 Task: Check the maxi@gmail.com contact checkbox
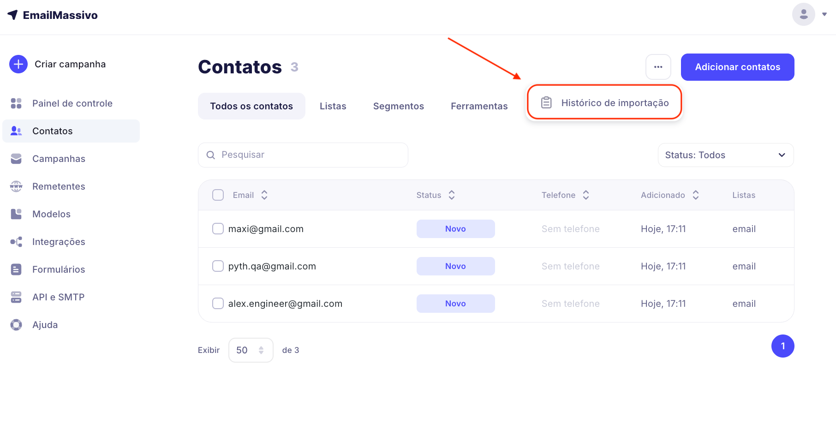point(218,229)
